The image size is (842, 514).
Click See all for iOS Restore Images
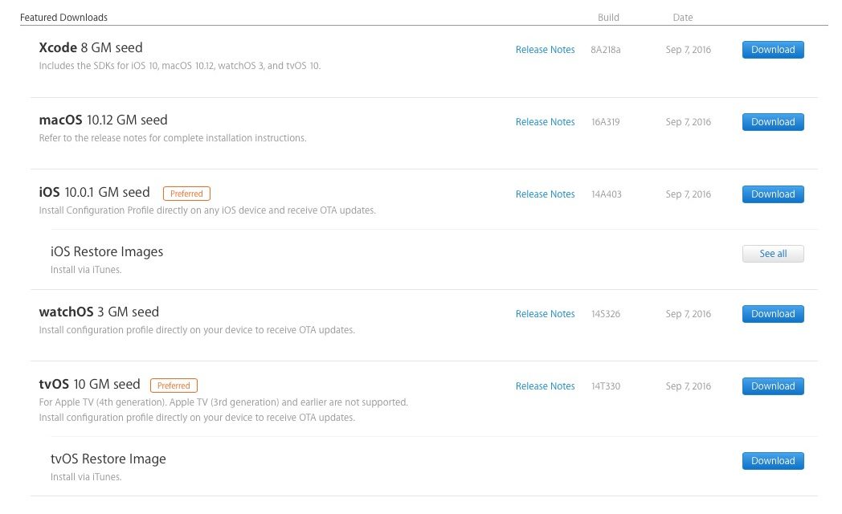tap(773, 254)
